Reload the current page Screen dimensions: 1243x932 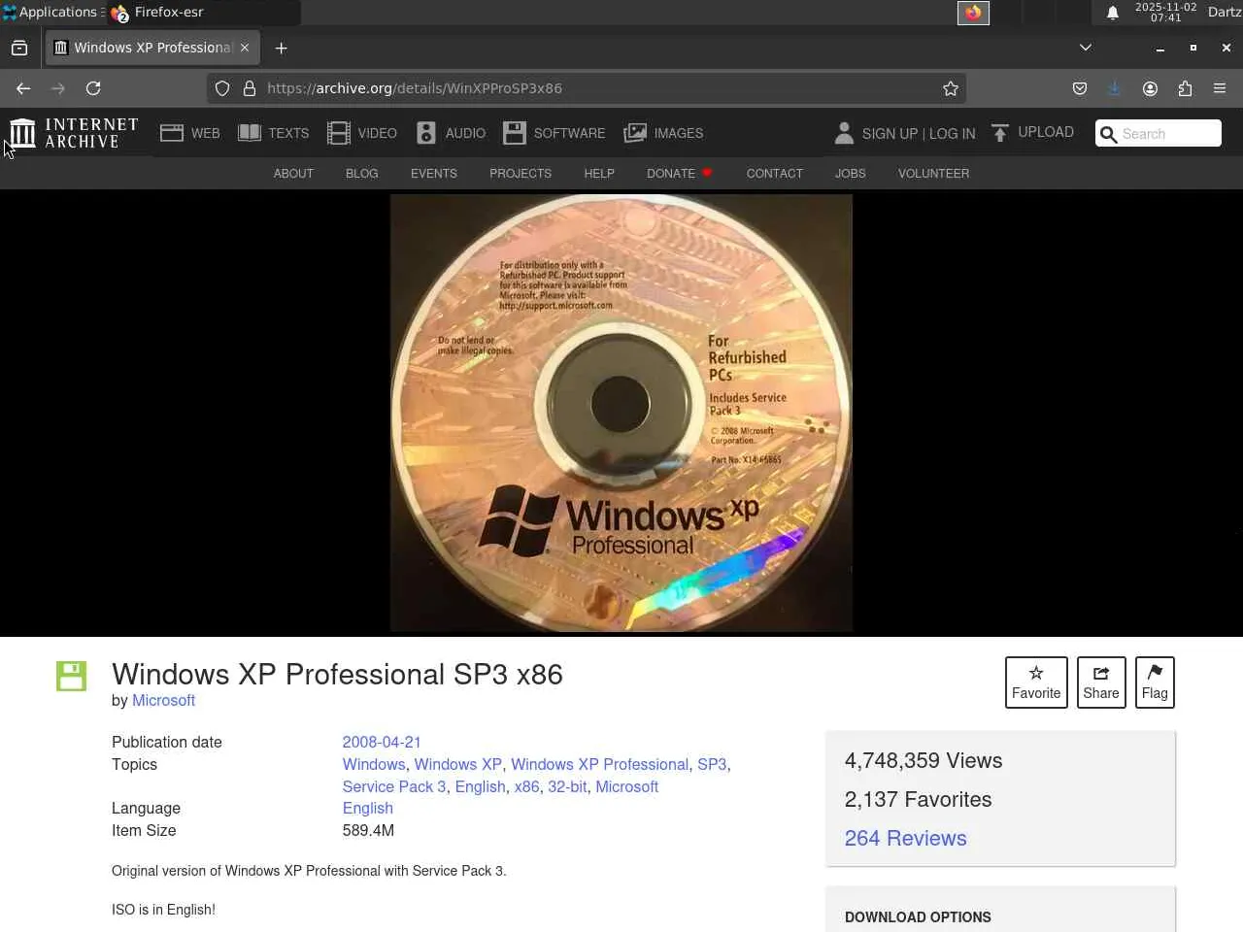coord(93,88)
